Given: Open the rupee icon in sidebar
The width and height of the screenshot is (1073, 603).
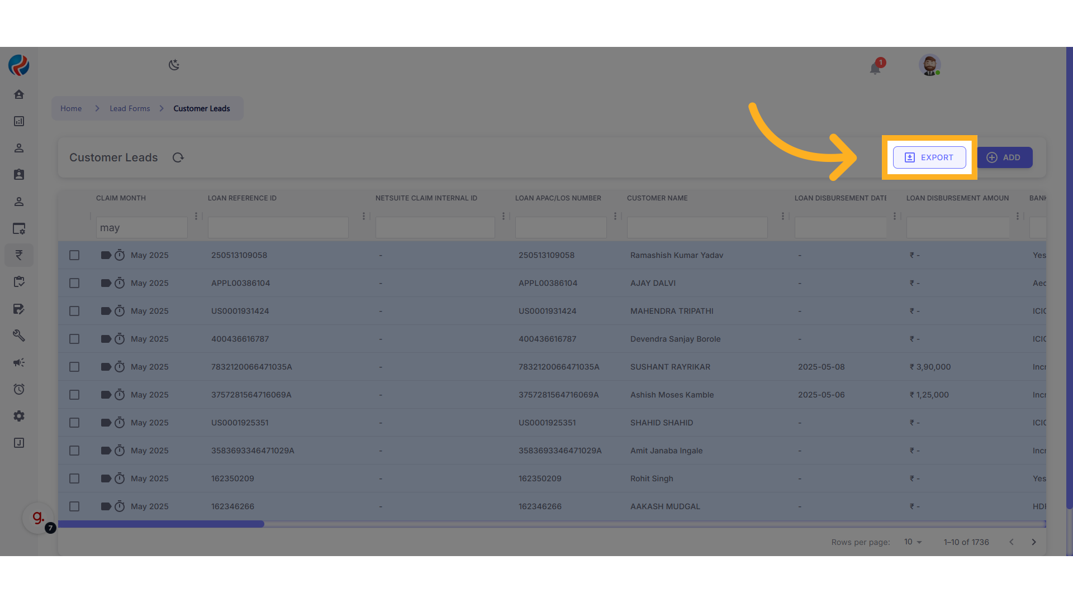Looking at the screenshot, I should pos(19,255).
